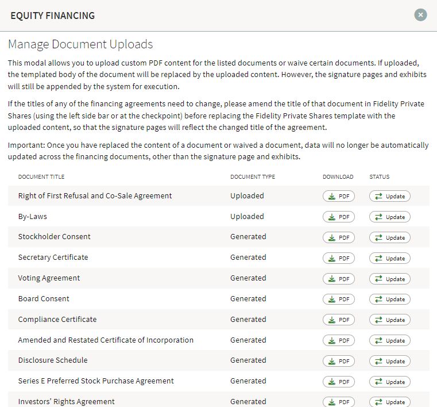
Task: Download Board Consent PDF
Action: [x=339, y=299]
